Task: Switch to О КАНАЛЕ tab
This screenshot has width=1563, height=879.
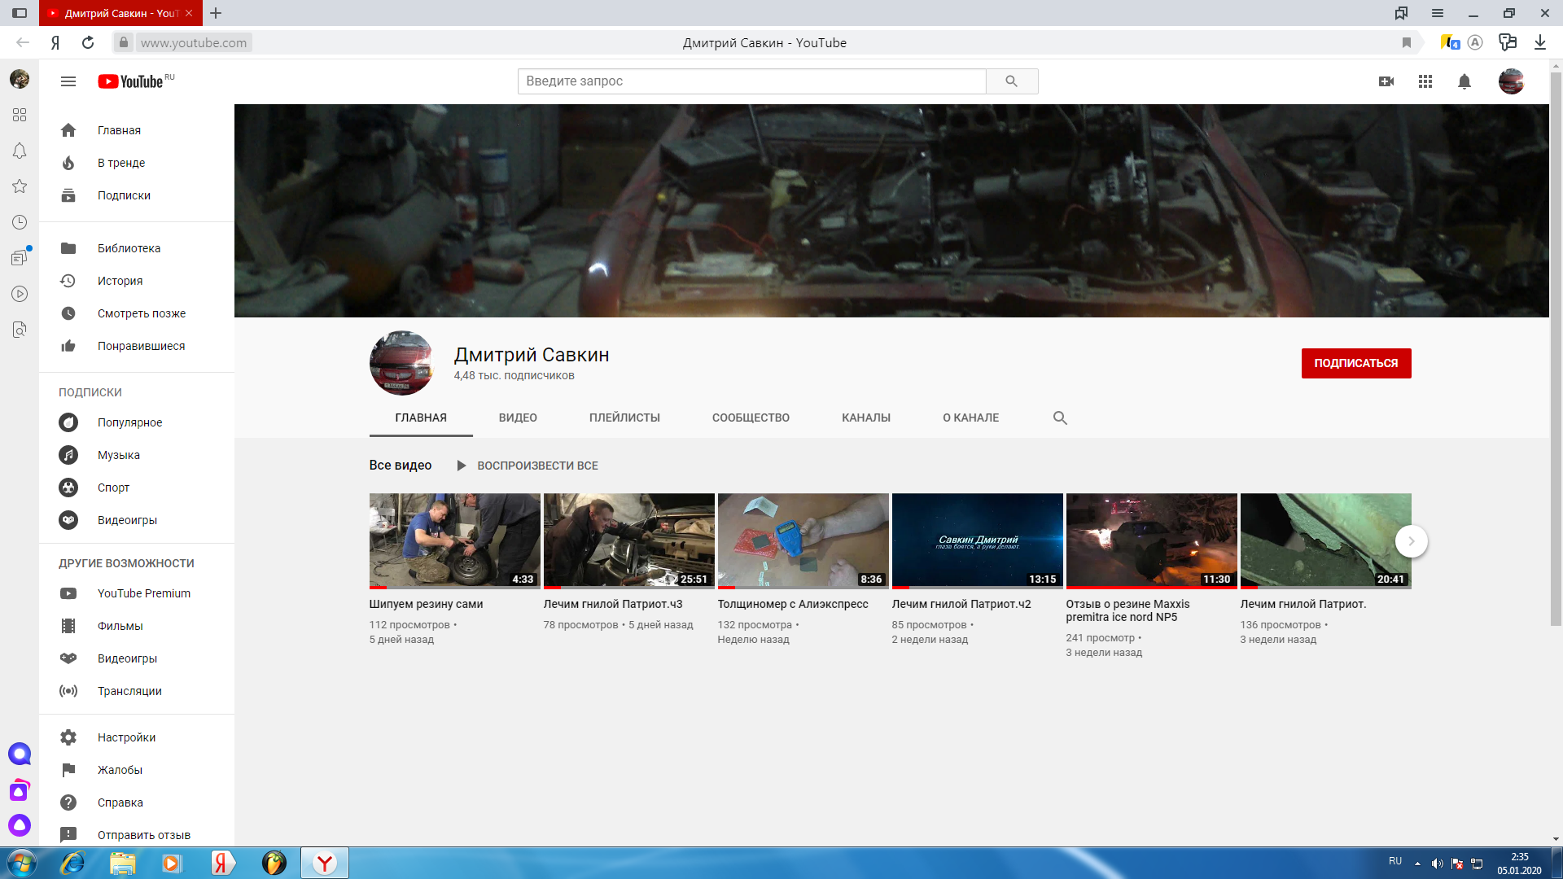Action: (x=970, y=418)
